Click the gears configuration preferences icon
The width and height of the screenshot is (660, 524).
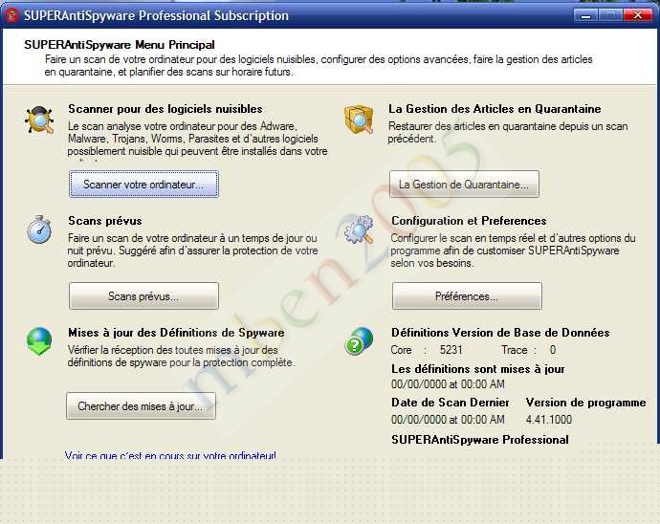click(x=359, y=229)
